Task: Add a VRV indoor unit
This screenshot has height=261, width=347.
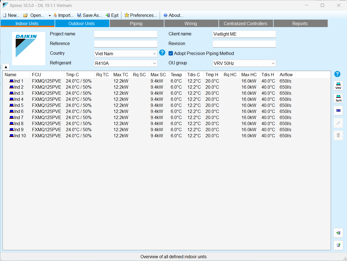Action: pos(338,86)
